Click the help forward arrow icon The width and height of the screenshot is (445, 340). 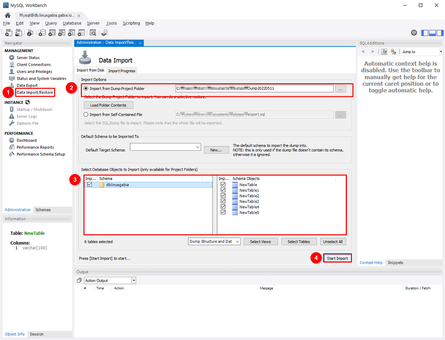(x=373, y=51)
